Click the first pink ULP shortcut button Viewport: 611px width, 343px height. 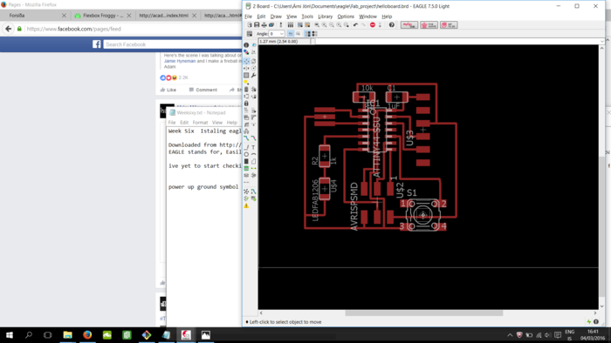pyautogui.click(x=409, y=25)
